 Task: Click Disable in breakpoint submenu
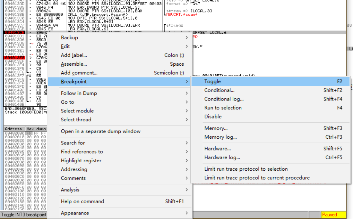271,117
